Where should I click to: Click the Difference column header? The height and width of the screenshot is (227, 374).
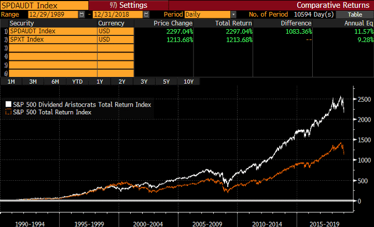(296, 23)
